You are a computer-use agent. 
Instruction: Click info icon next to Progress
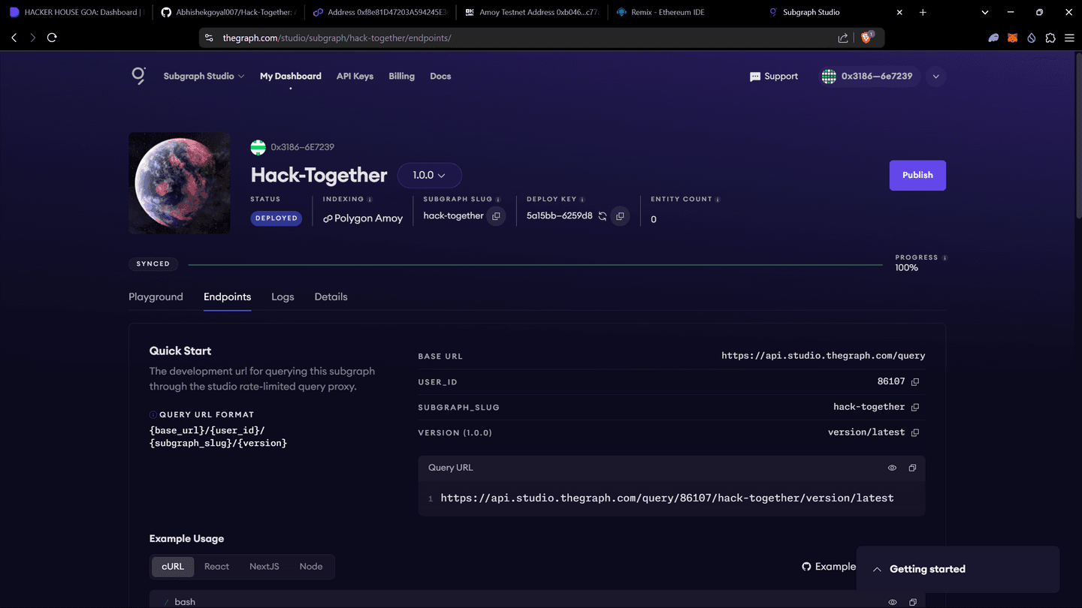click(x=944, y=257)
